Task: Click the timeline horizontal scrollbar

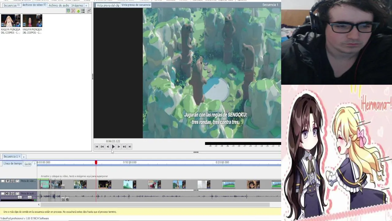Action: [x=156, y=204]
